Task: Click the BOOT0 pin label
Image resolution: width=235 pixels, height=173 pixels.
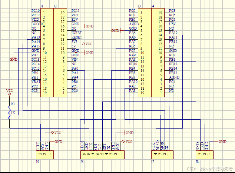Action: [x=37, y=24]
